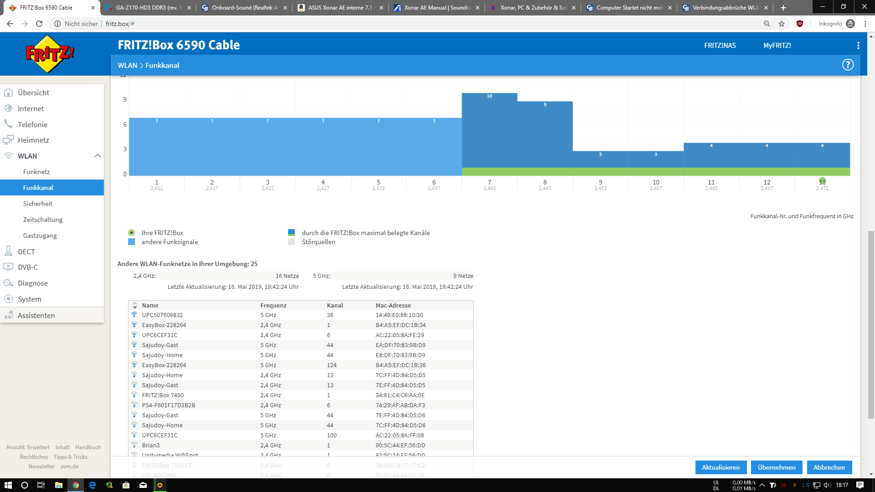Open the Handbuch footer link

coord(88,447)
